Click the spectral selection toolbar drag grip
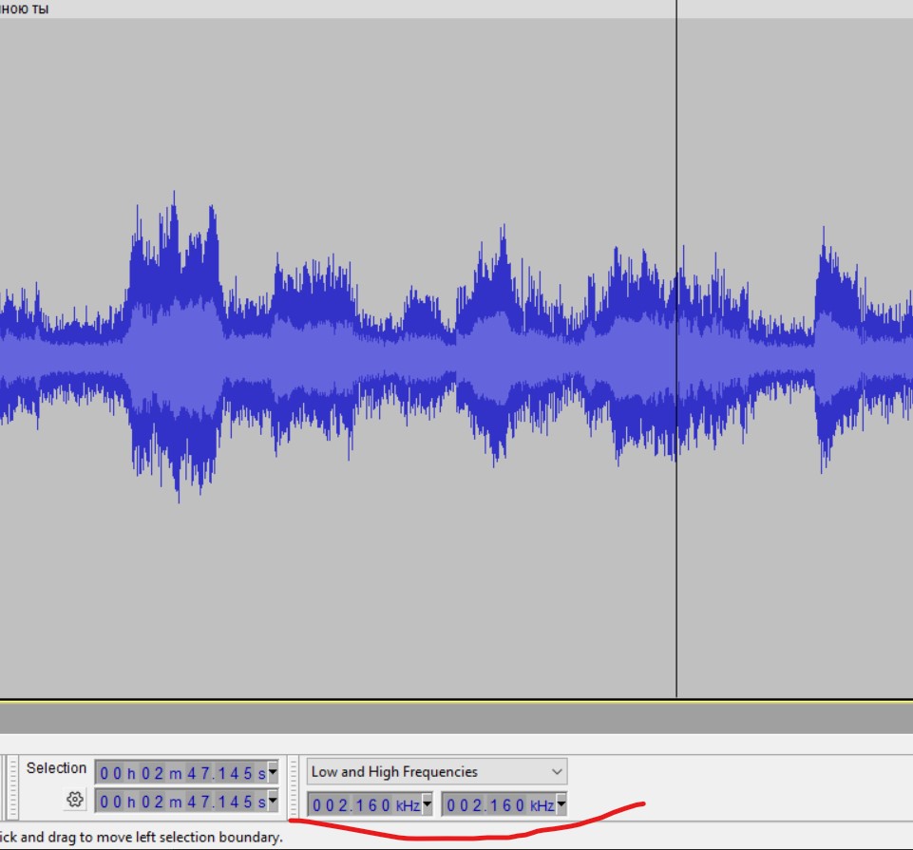 [294, 786]
